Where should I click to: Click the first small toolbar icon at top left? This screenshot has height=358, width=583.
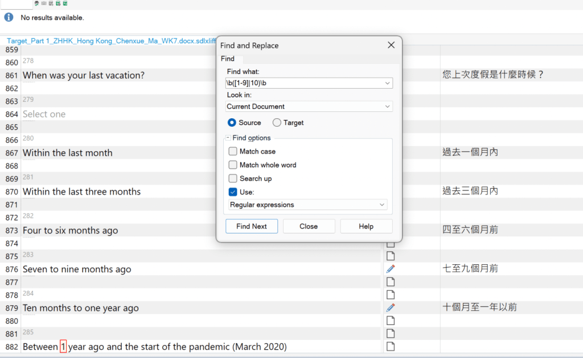point(37,3)
